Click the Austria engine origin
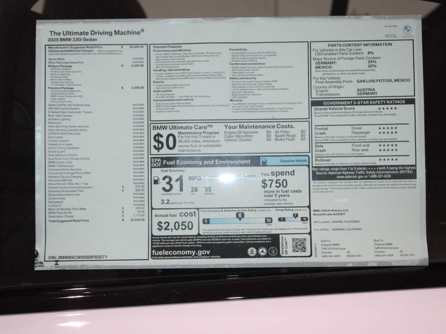446x334 pixels. (x=366, y=90)
